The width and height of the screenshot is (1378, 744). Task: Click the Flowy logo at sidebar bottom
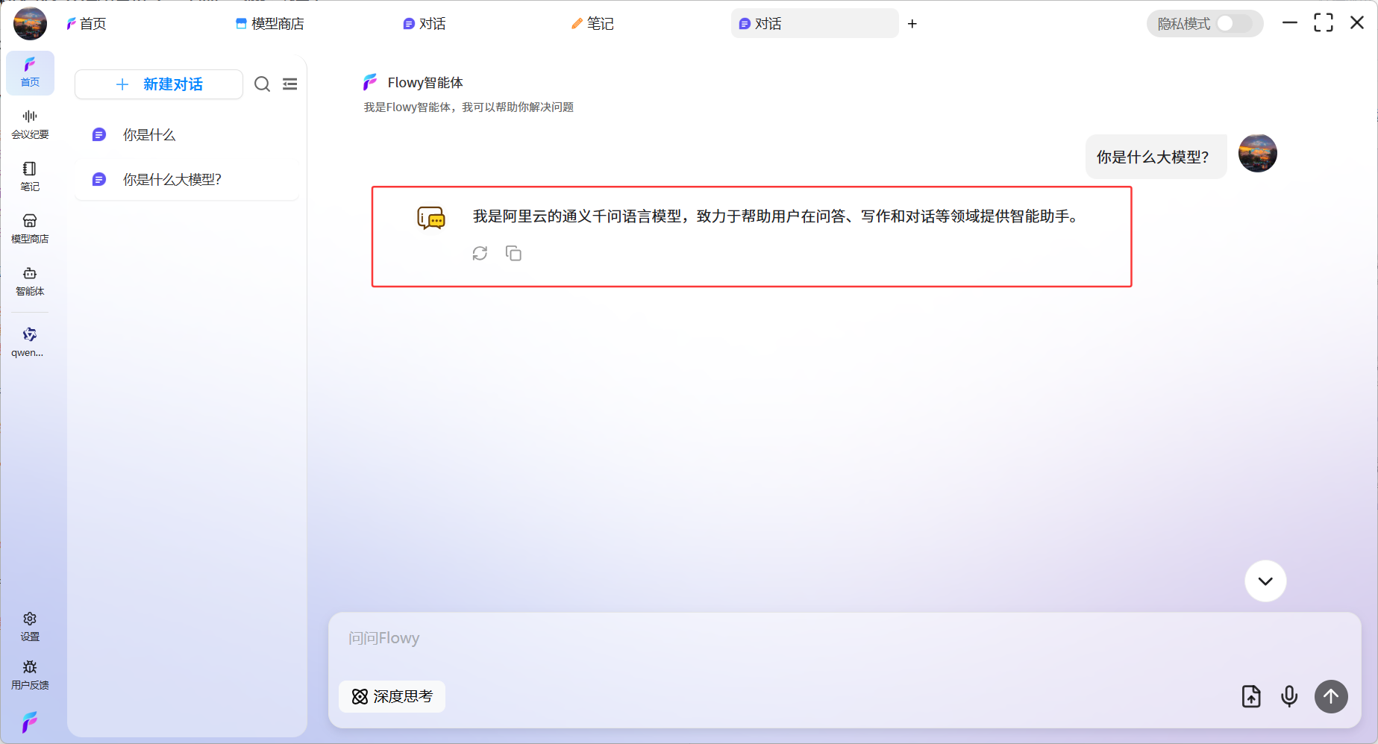click(30, 722)
